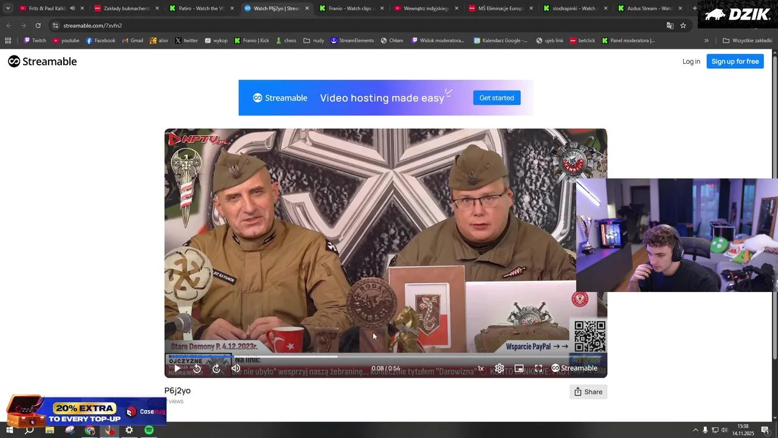Open betclick bookmark
This screenshot has width=778, height=438.
[x=582, y=41]
